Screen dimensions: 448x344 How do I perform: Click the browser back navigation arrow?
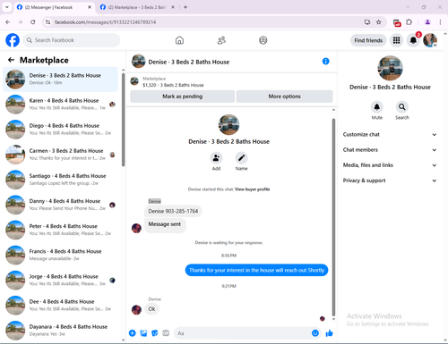point(8,22)
